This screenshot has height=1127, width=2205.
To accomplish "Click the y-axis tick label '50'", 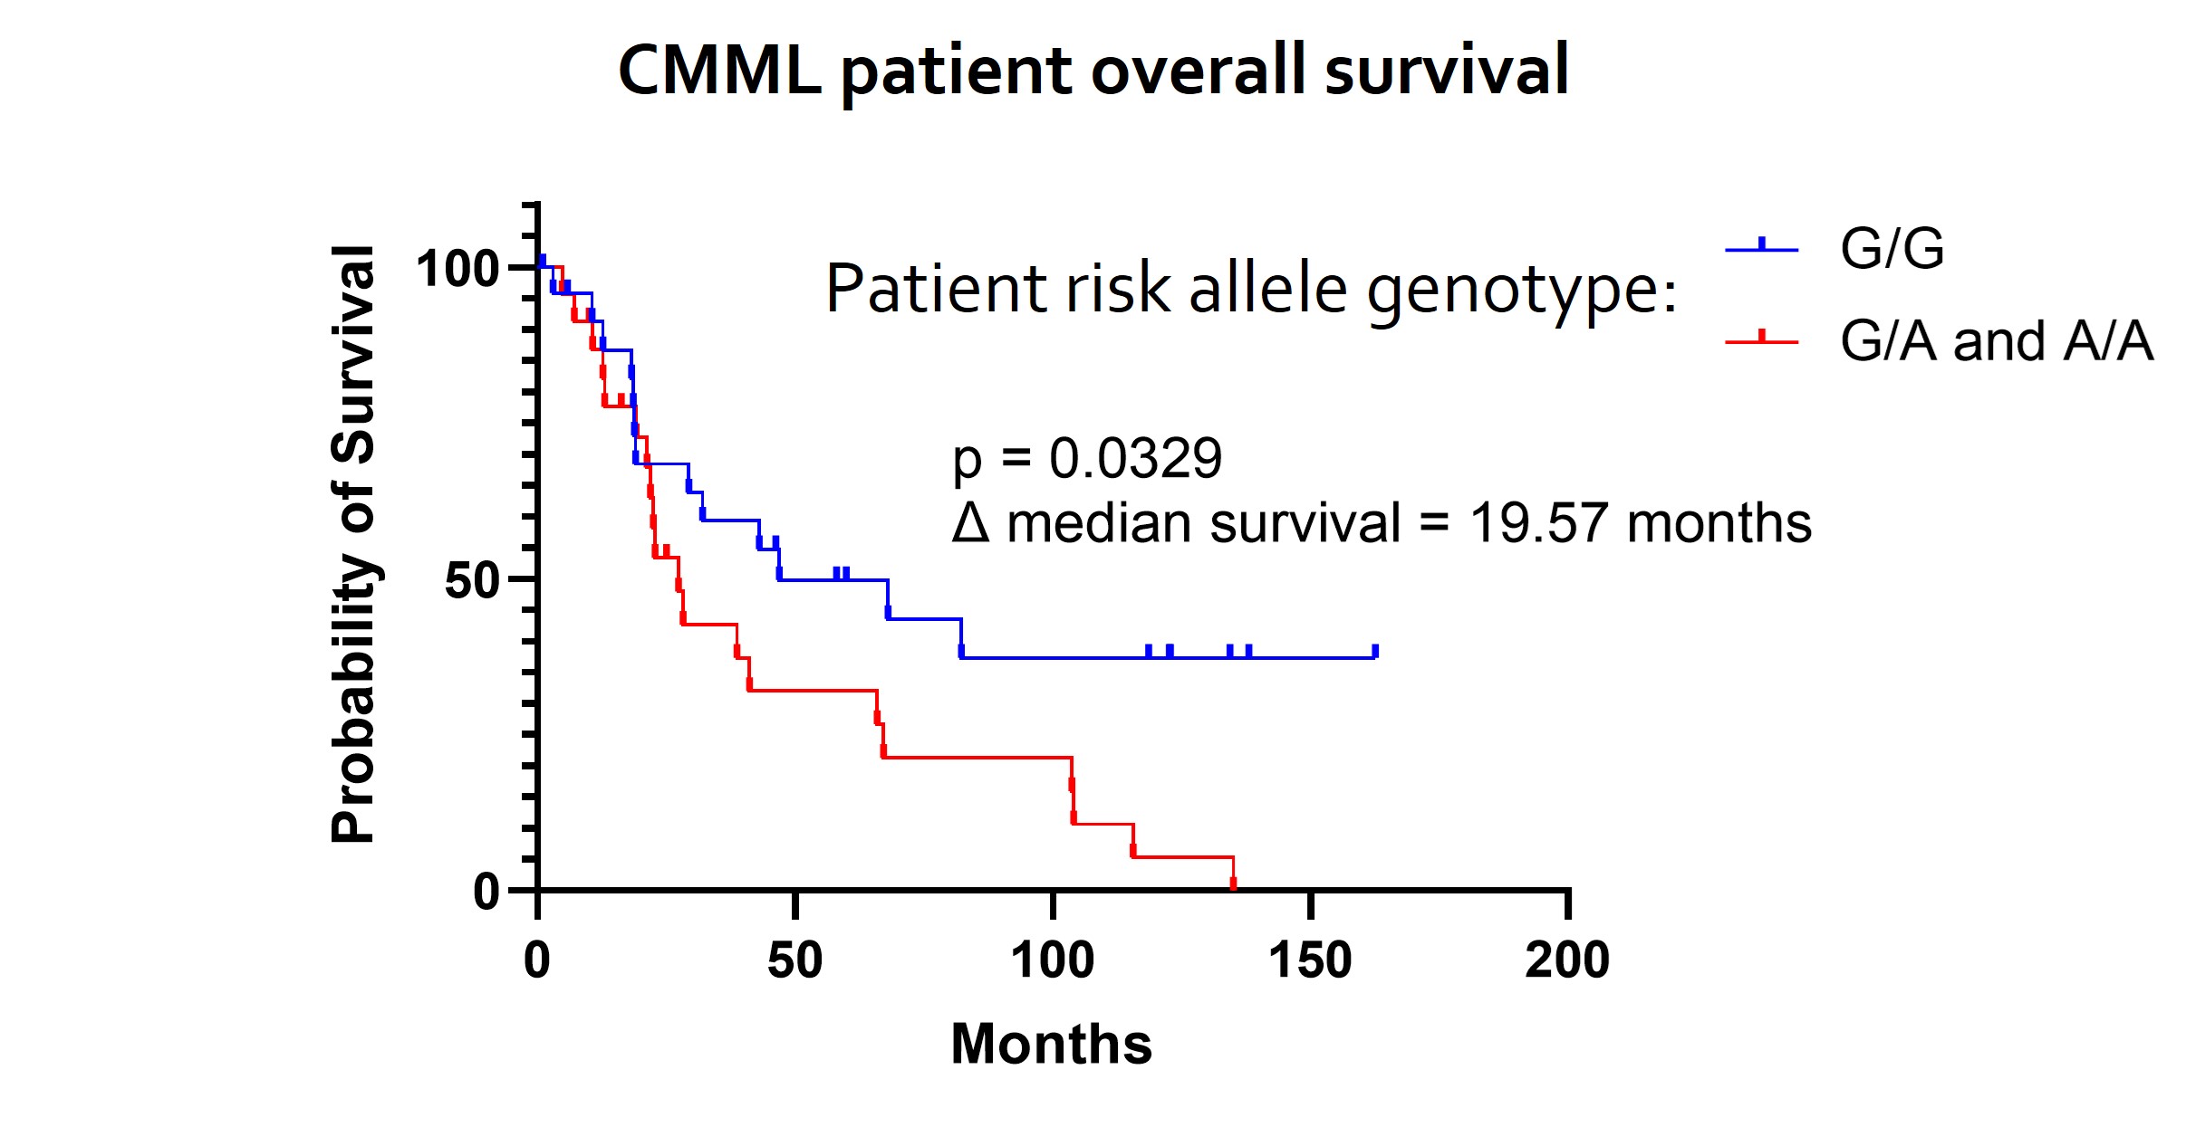I will coord(472,580).
